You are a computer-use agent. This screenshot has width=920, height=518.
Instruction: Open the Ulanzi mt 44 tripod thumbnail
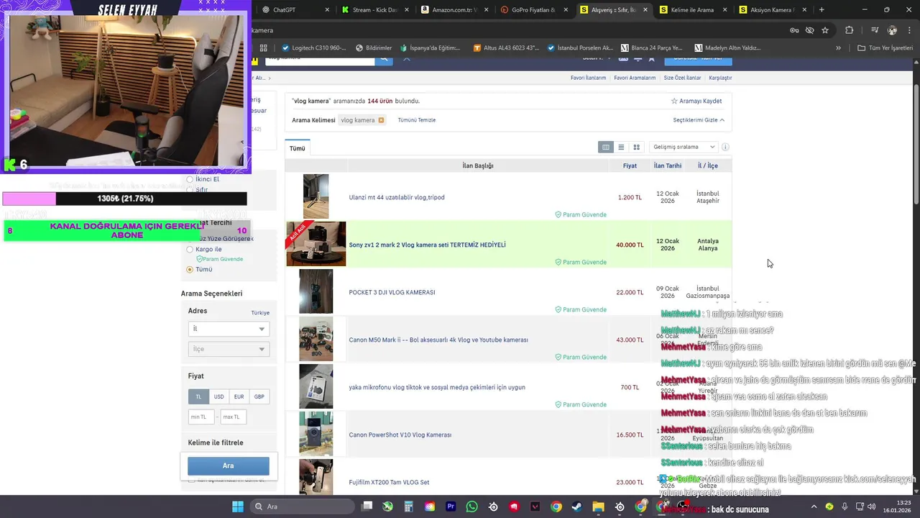[x=316, y=196]
